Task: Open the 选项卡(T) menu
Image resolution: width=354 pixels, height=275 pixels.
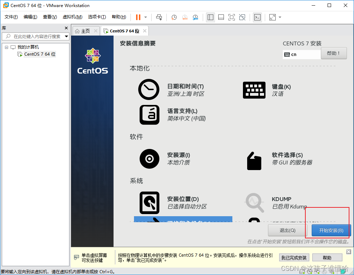Action: 97,17
